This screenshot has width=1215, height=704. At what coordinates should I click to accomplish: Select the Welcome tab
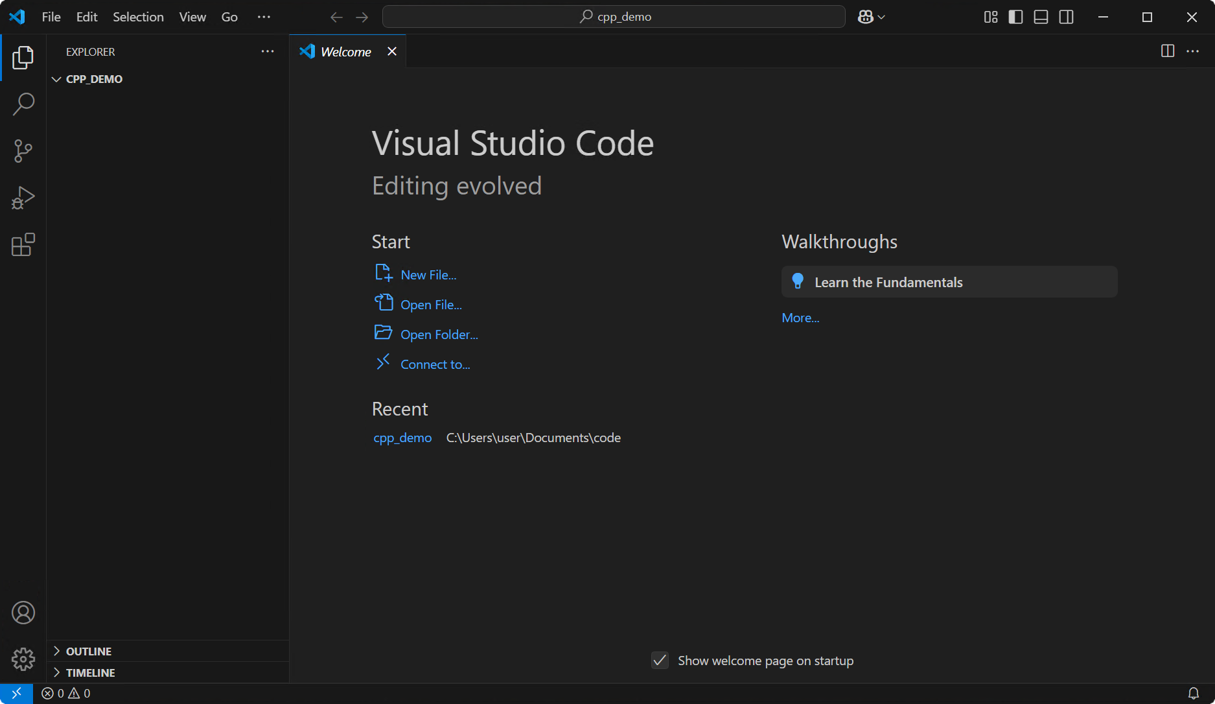347,51
